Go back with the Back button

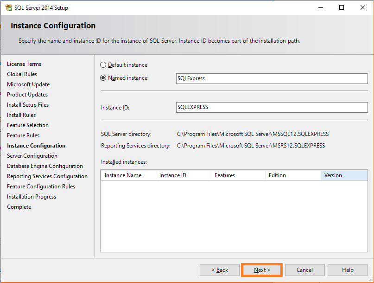point(220,270)
